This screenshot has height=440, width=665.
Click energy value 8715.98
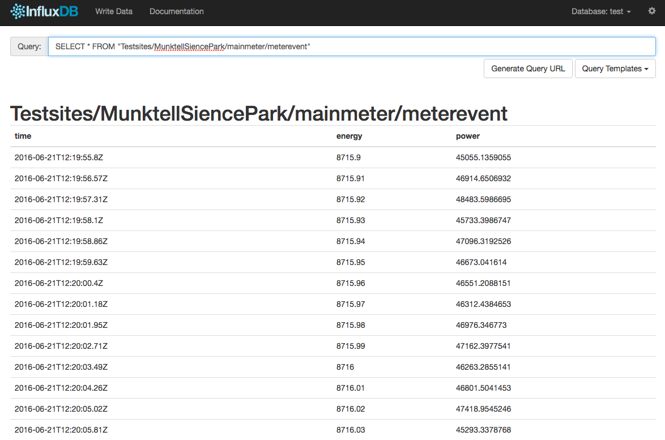point(351,325)
